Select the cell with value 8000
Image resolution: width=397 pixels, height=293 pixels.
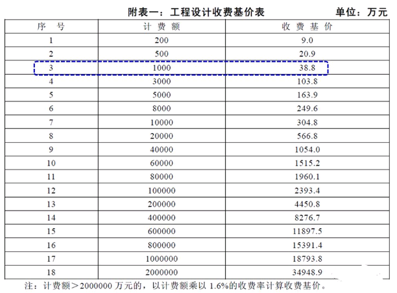[x=162, y=108]
